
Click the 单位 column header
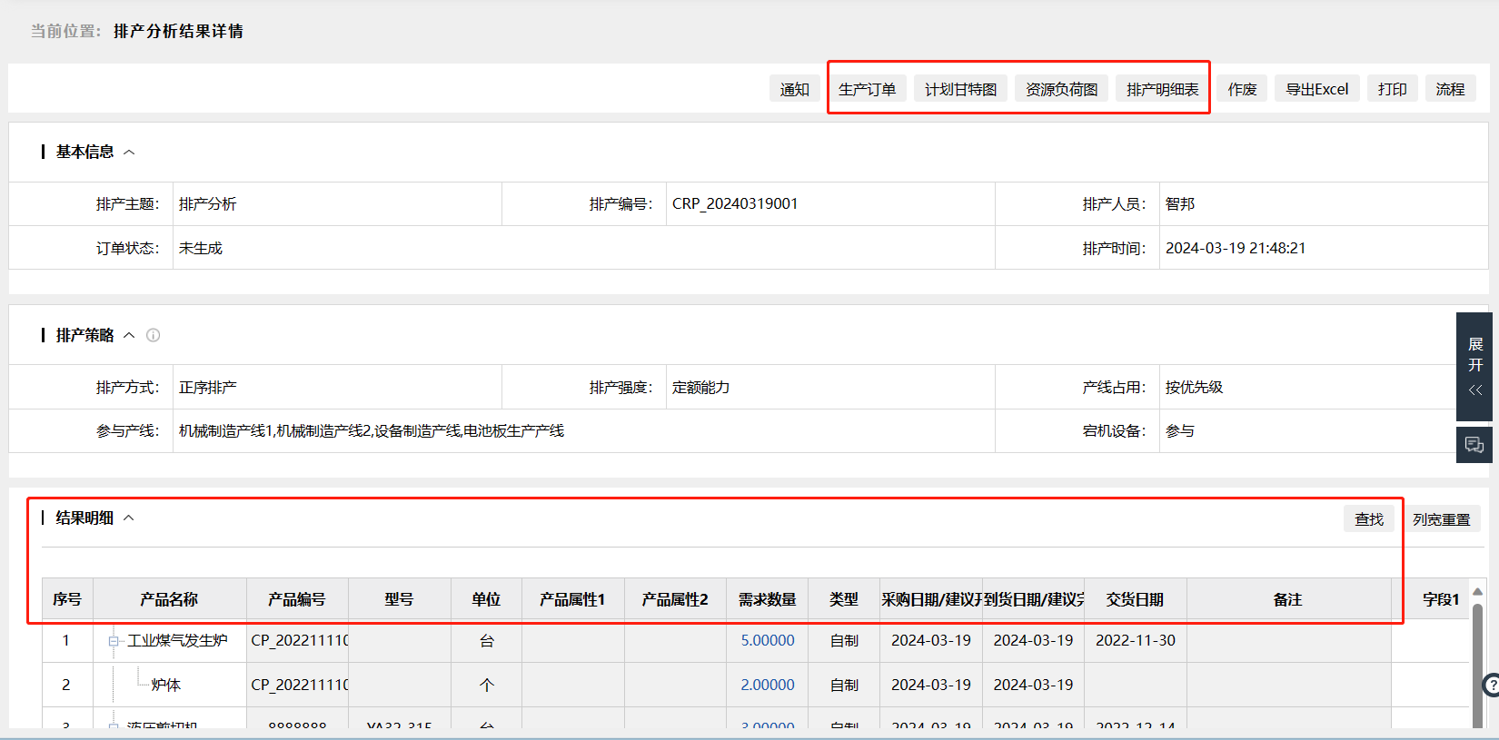(486, 599)
